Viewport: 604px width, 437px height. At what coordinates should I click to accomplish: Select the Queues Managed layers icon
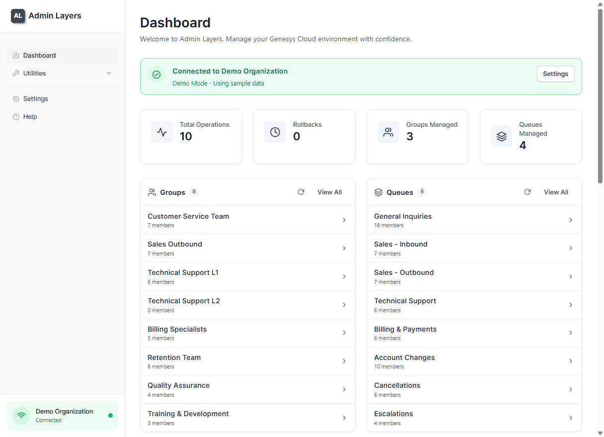[x=501, y=136]
